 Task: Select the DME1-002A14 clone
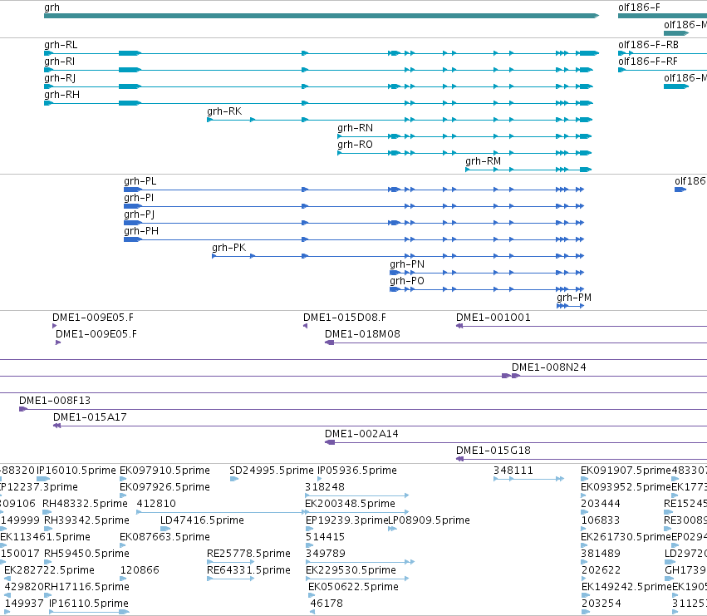[361, 434]
